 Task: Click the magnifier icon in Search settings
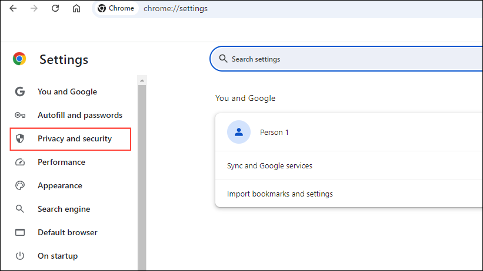point(223,59)
